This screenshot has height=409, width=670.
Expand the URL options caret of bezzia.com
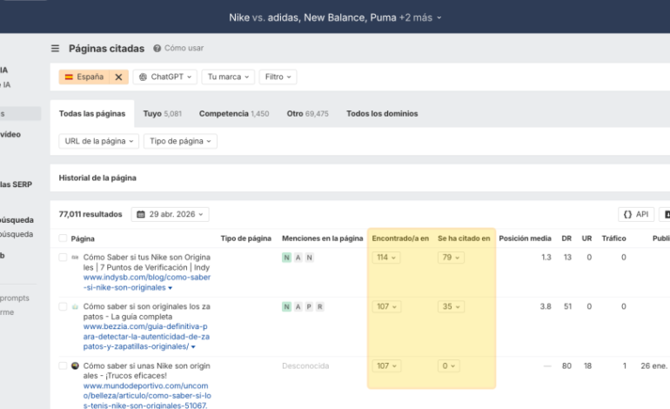(x=193, y=347)
